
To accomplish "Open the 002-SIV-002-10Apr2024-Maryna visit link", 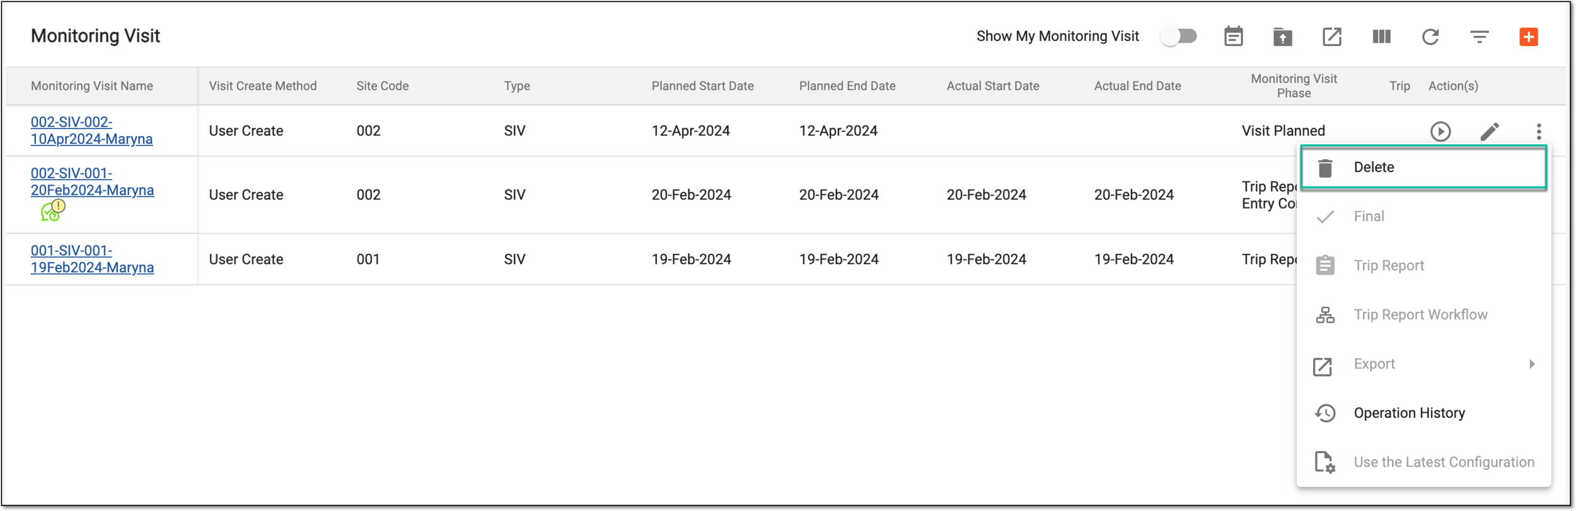I will pyautogui.click(x=91, y=130).
